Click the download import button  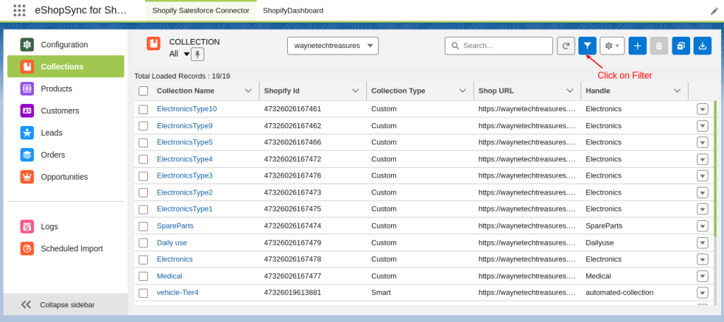click(x=702, y=46)
